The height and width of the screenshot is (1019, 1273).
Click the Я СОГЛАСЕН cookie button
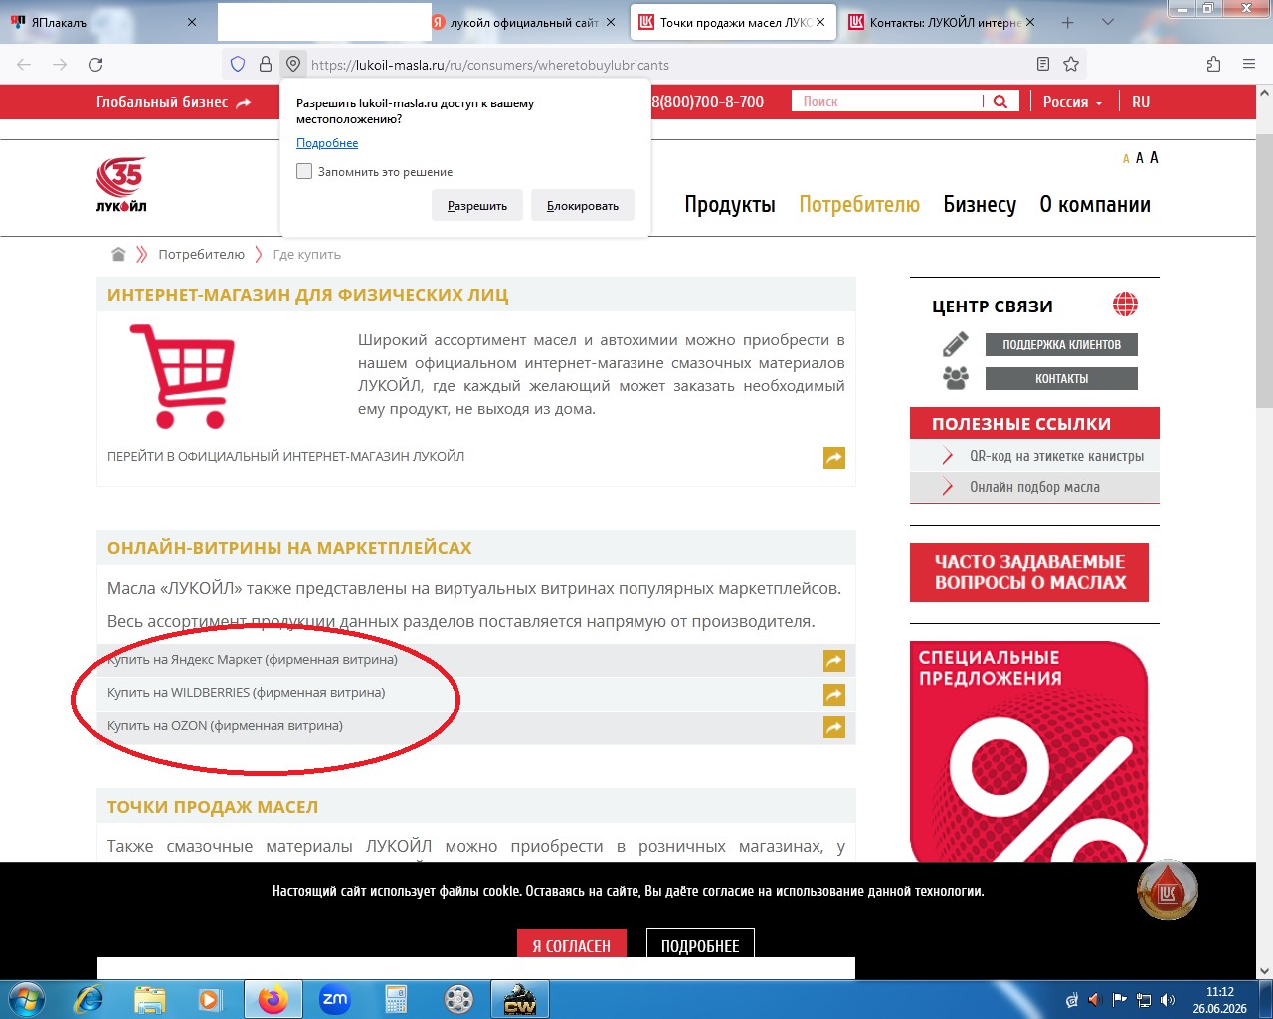(x=571, y=945)
